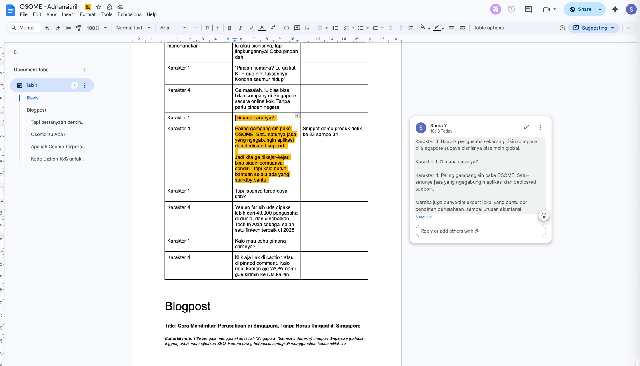Add emoji reaction to Sania's comment
Viewport: 640px width, 366px height.
[x=544, y=215]
